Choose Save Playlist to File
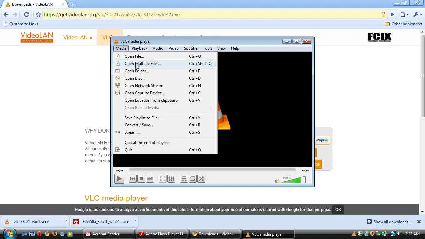The image size is (425, 239). 165,118
